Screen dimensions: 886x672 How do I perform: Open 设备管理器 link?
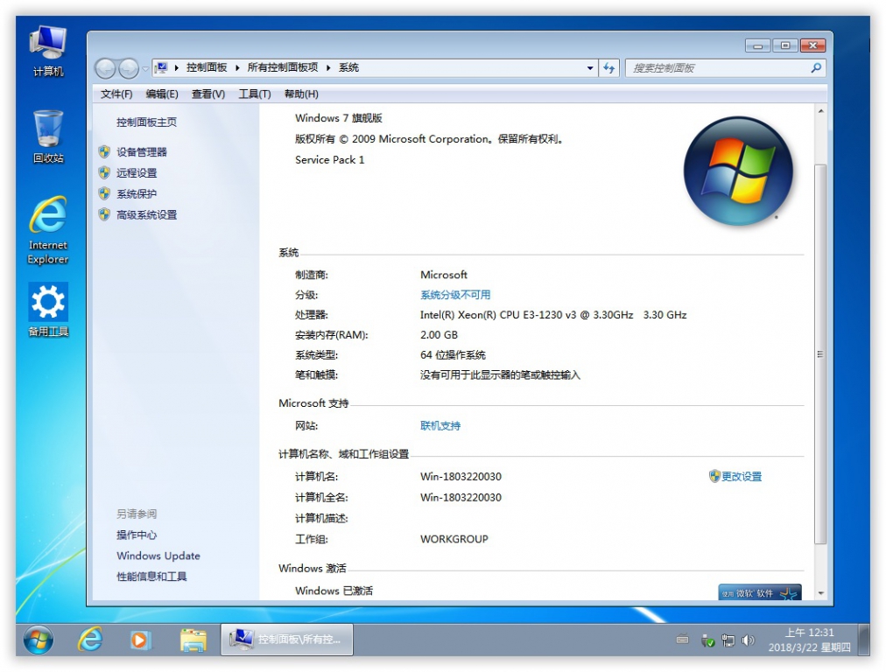pyautogui.click(x=142, y=152)
